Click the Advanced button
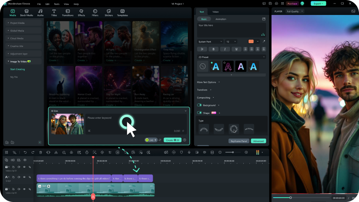The height and width of the screenshot is (202, 359). click(x=259, y=141)
